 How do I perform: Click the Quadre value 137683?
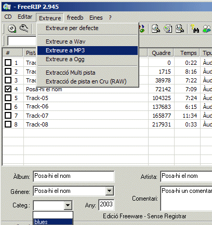[x=162, y=107]
